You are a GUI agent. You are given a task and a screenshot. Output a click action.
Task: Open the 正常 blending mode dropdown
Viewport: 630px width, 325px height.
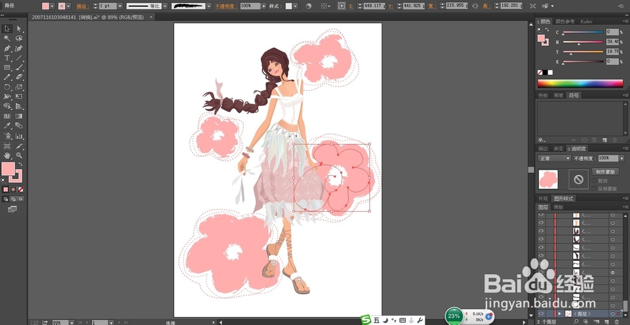[554, 158]
